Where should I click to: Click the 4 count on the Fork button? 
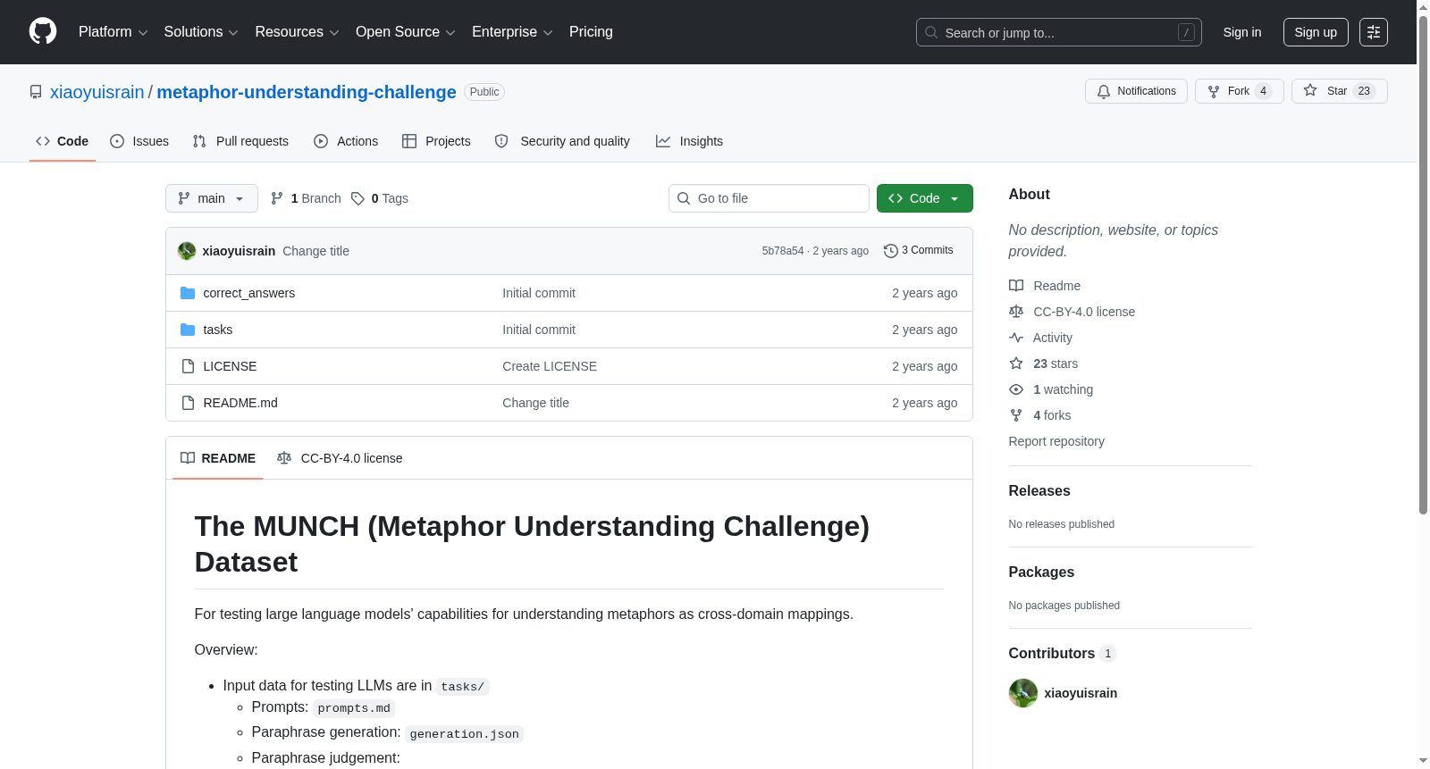pyautogui.click(x=1263, y=91)
